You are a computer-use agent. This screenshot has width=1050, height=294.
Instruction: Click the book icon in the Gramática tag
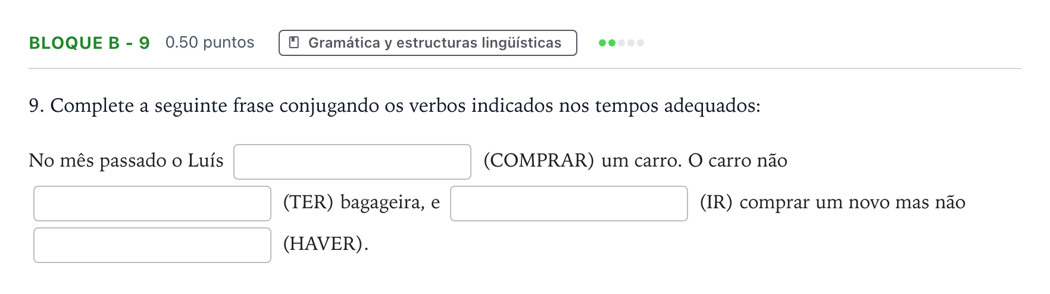point(293,43)
